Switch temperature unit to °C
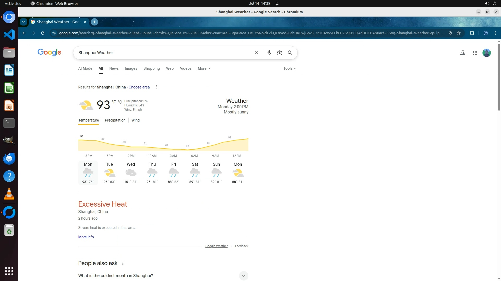 [x=120, y=102]
